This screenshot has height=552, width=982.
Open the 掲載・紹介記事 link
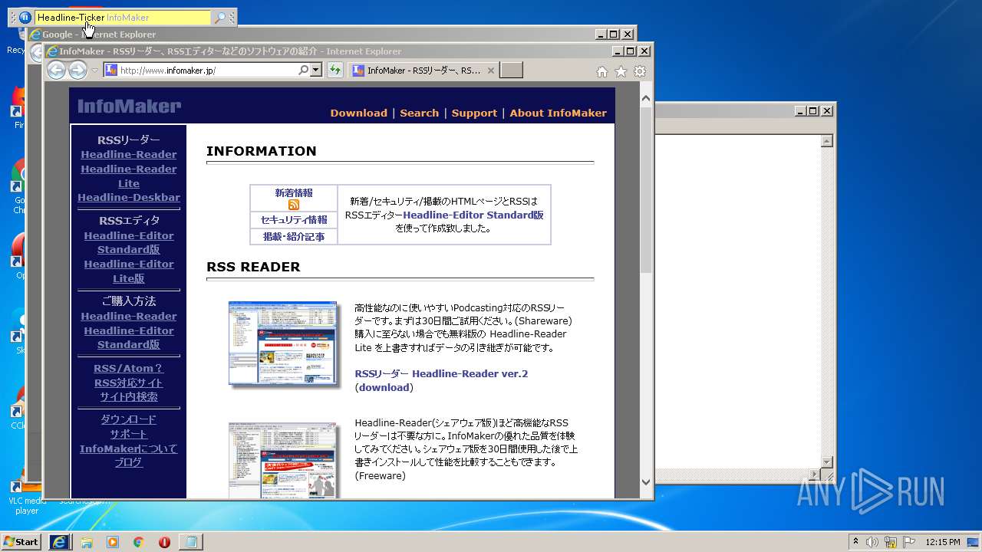[294, 237]
